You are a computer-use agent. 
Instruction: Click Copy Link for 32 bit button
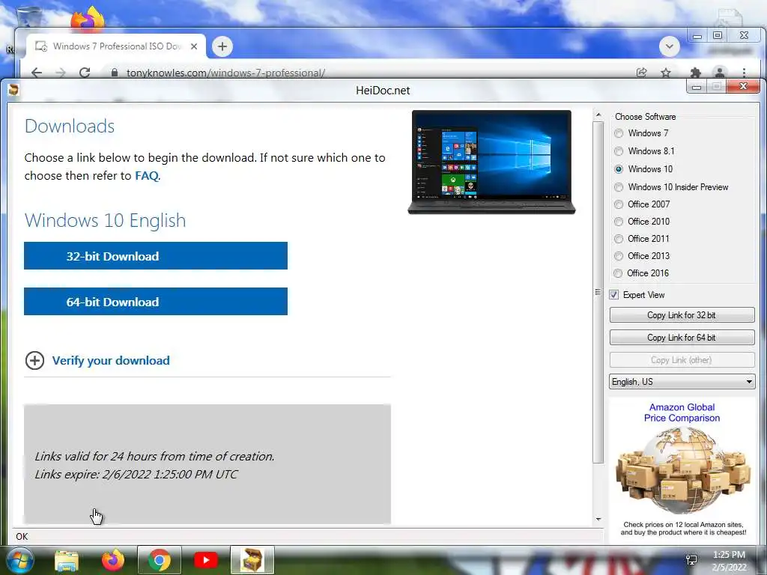point(682,315)
